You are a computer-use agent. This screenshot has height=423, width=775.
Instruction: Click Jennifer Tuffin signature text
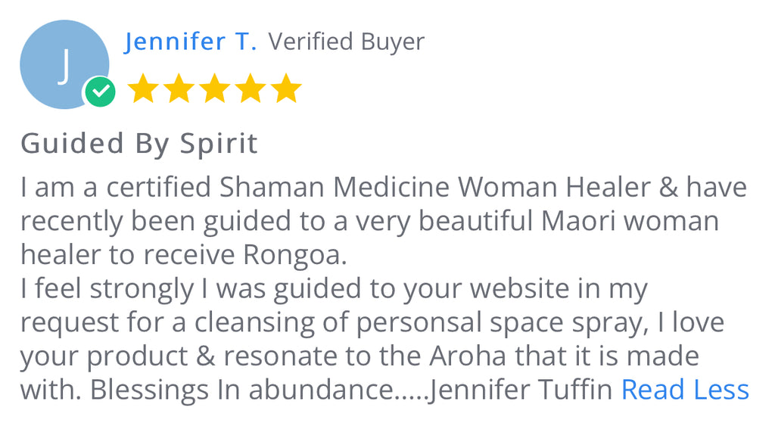[520, 390]
